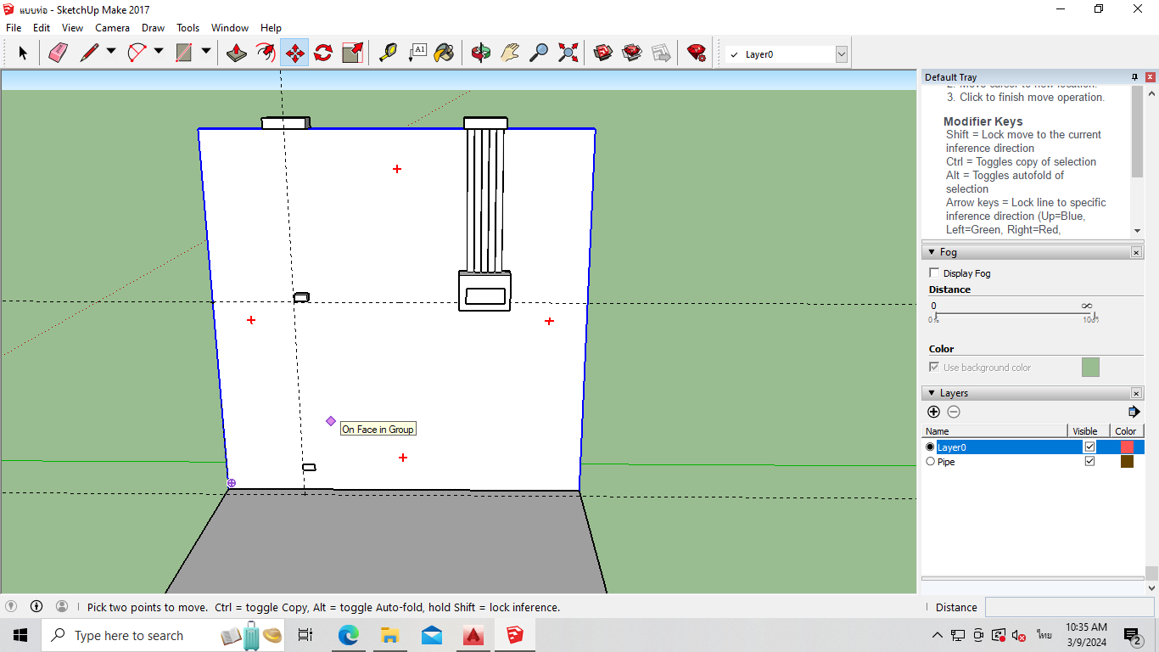Screen dimensions: 1159x652
Task: Click the Visible column header
Action: tap(1090, 431)
